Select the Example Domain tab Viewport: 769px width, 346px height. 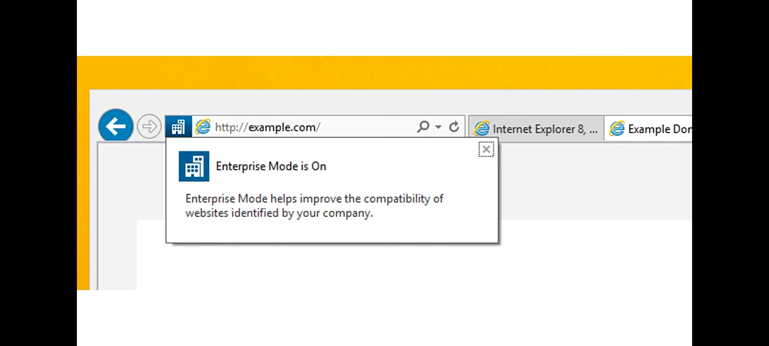(x=658, y=129)
